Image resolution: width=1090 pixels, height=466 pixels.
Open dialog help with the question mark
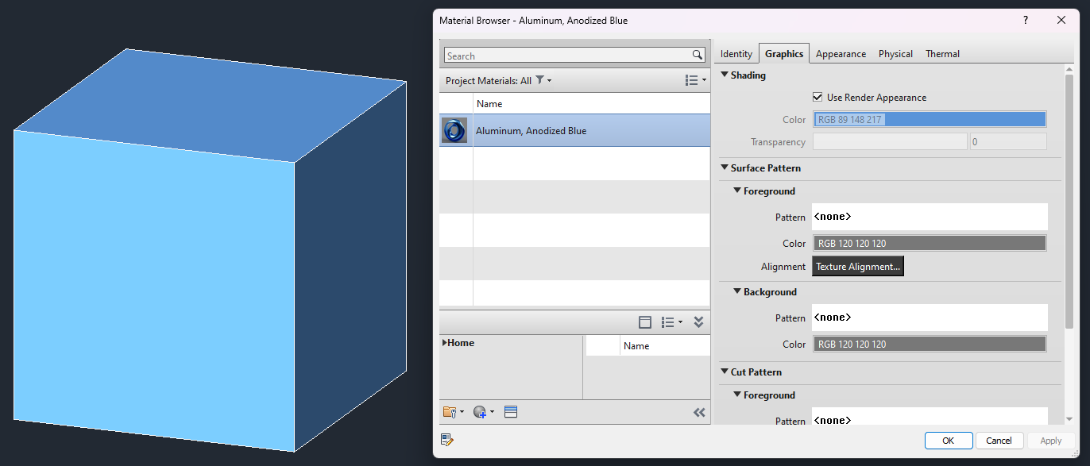click(1025, 20)
